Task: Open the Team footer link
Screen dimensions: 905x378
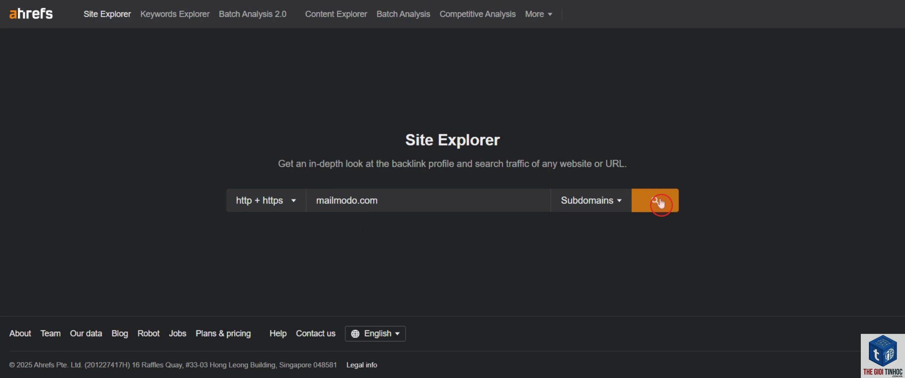Action: [x=51, y=334]
